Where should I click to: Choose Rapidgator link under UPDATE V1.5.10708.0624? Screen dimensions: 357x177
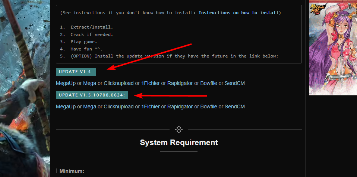(x=180, y=106)
